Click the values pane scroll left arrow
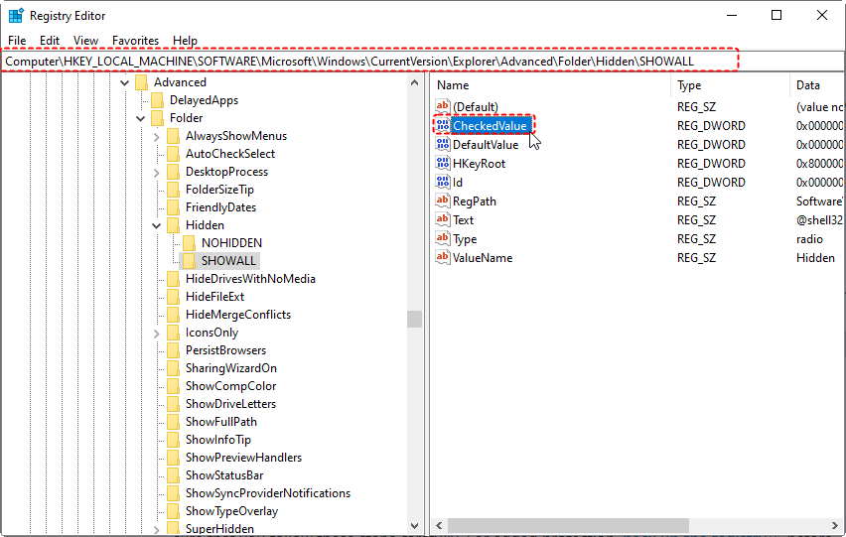Screen dimensions: 846x537 pyautogui.click(x=439, y=525)
